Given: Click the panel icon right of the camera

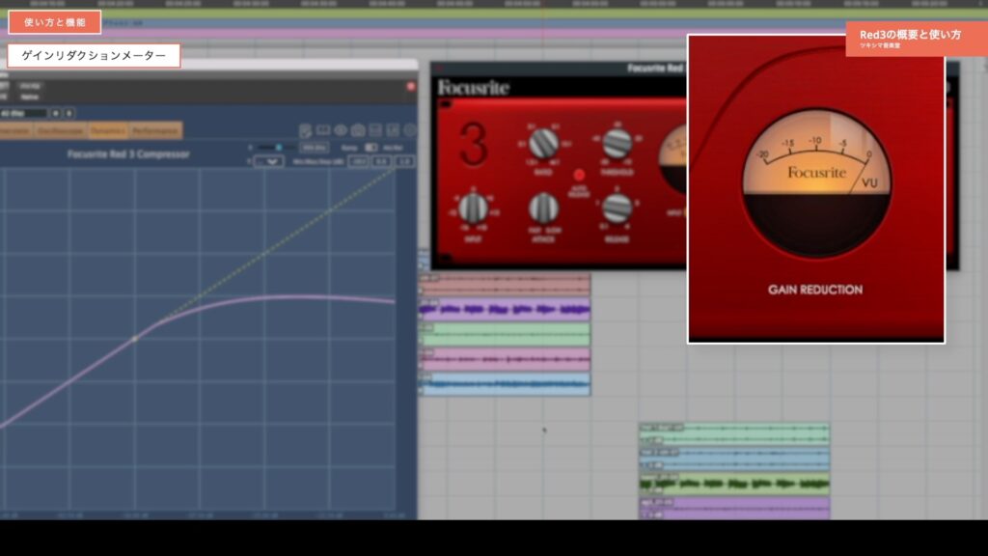Looking at the screenshot, I should 375,130.
